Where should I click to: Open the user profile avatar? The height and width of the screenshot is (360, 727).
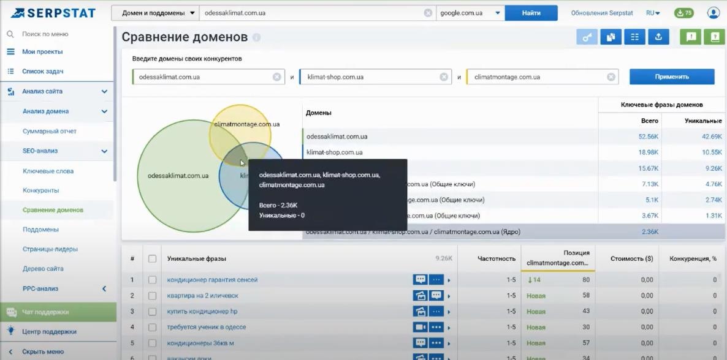click(713, 13)
